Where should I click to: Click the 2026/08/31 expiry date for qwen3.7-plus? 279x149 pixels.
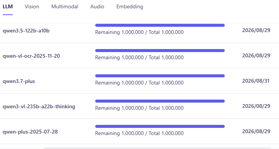click(x=256, y=81)
